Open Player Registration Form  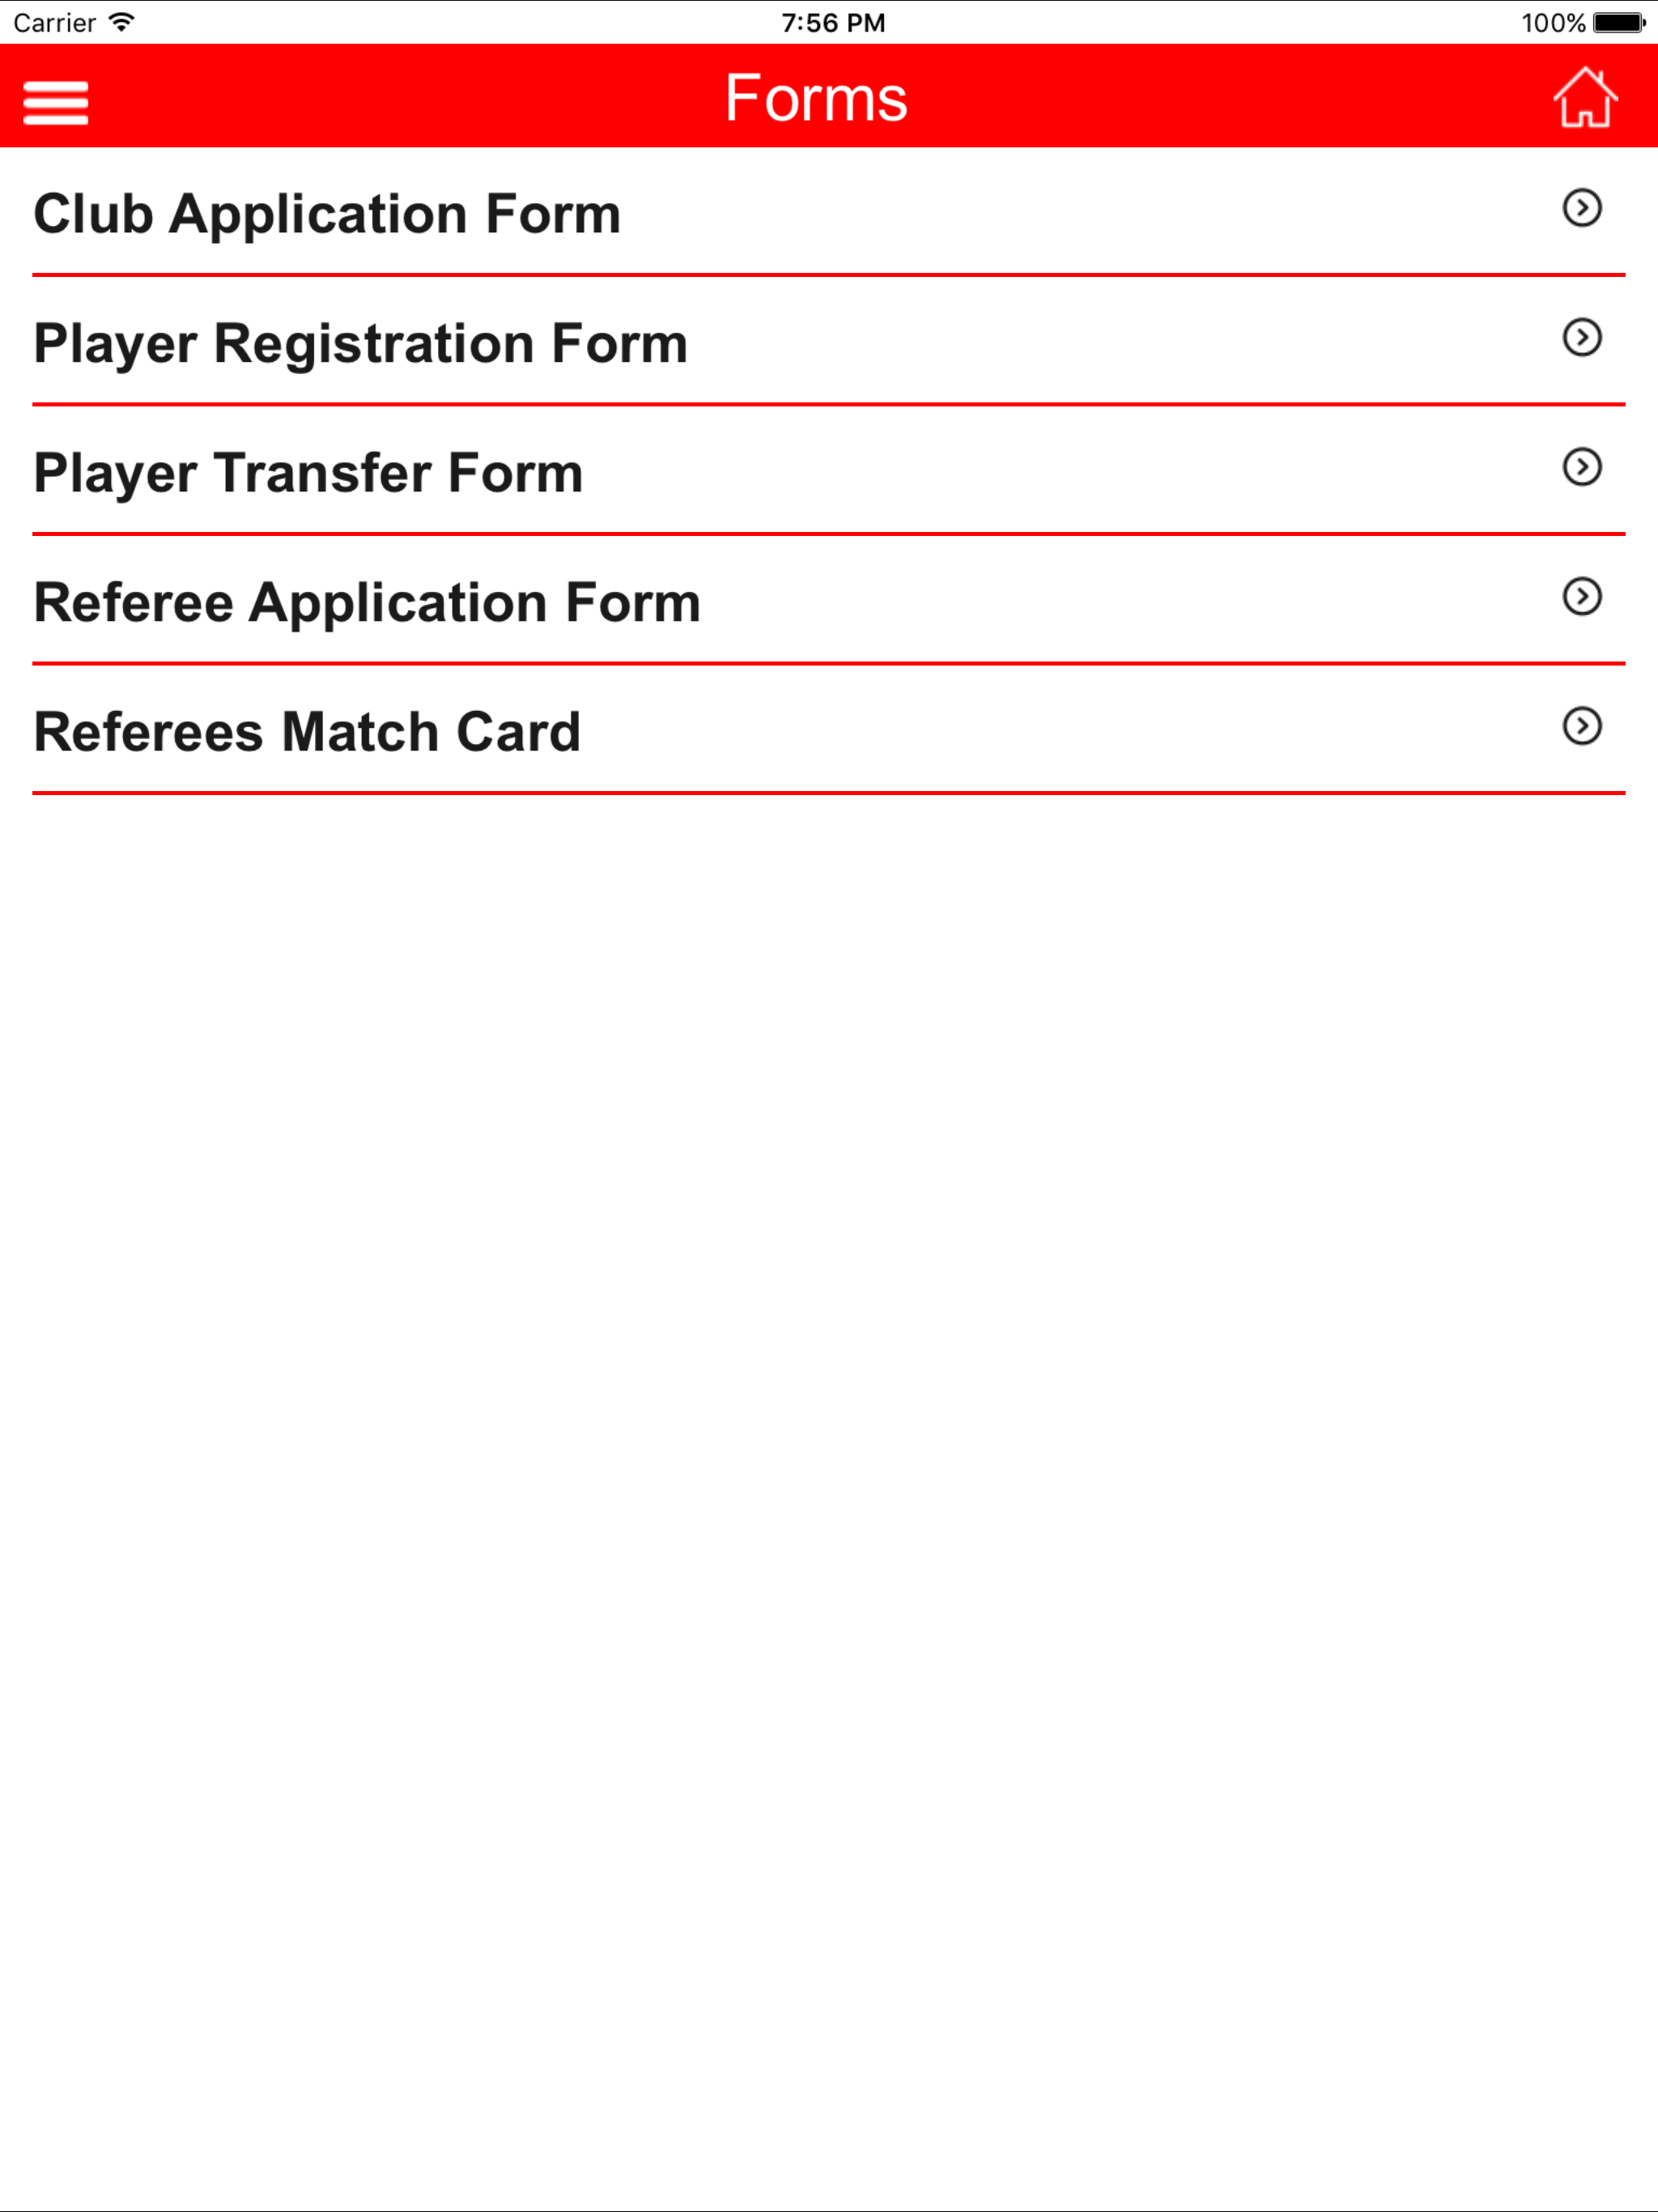click(x=828, y=341)
